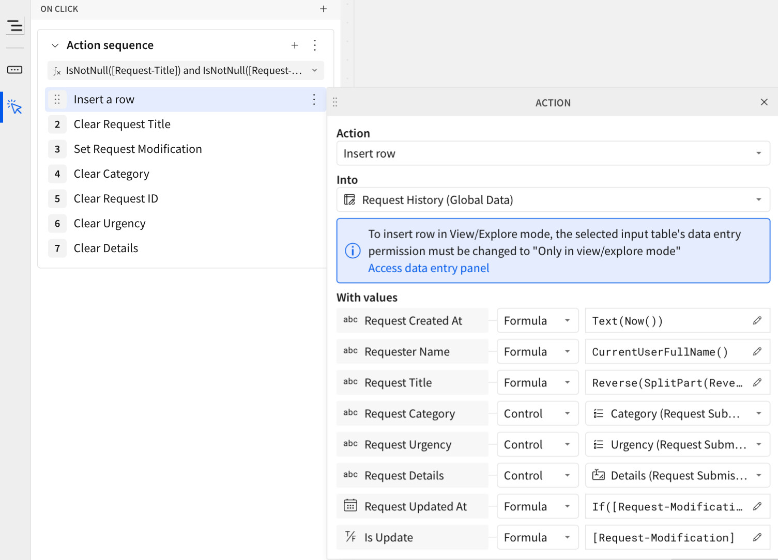Image resolution: width=778 pixels, height=560 pixels.
Task: Click the calendar icon beside Request Updated At
Action: (x=351, y=506)
